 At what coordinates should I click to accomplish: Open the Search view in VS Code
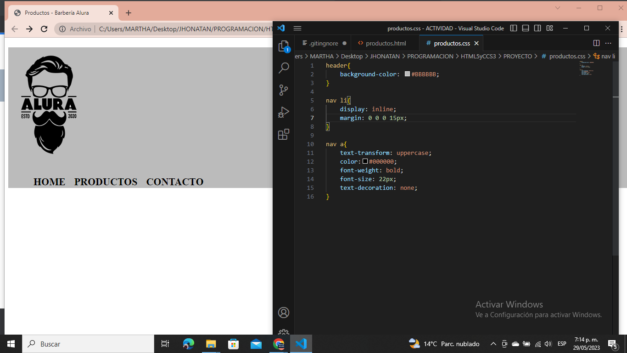(x=284, y=68)
